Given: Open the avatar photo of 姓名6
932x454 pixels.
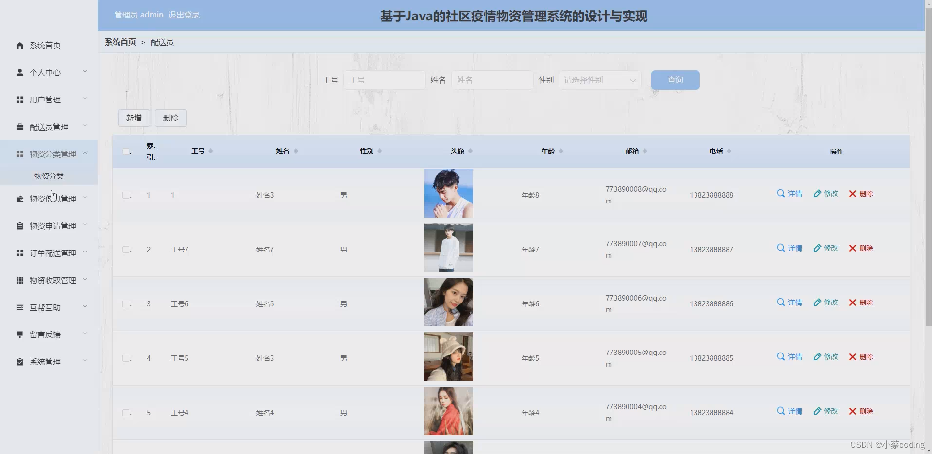Looking at the screenshot, I should point(449,302).
